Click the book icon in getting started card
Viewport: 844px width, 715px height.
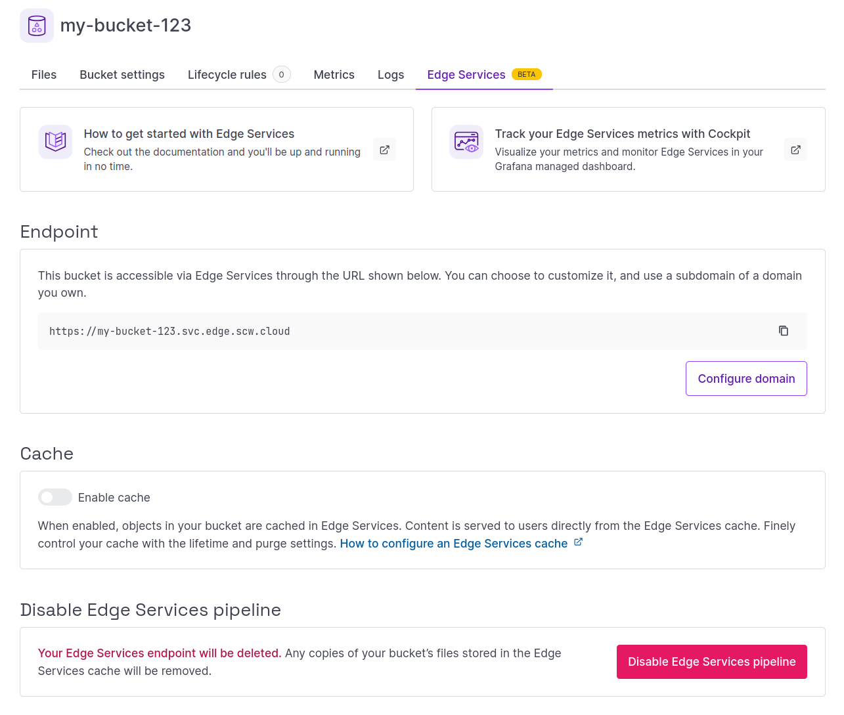click(55, 142)
